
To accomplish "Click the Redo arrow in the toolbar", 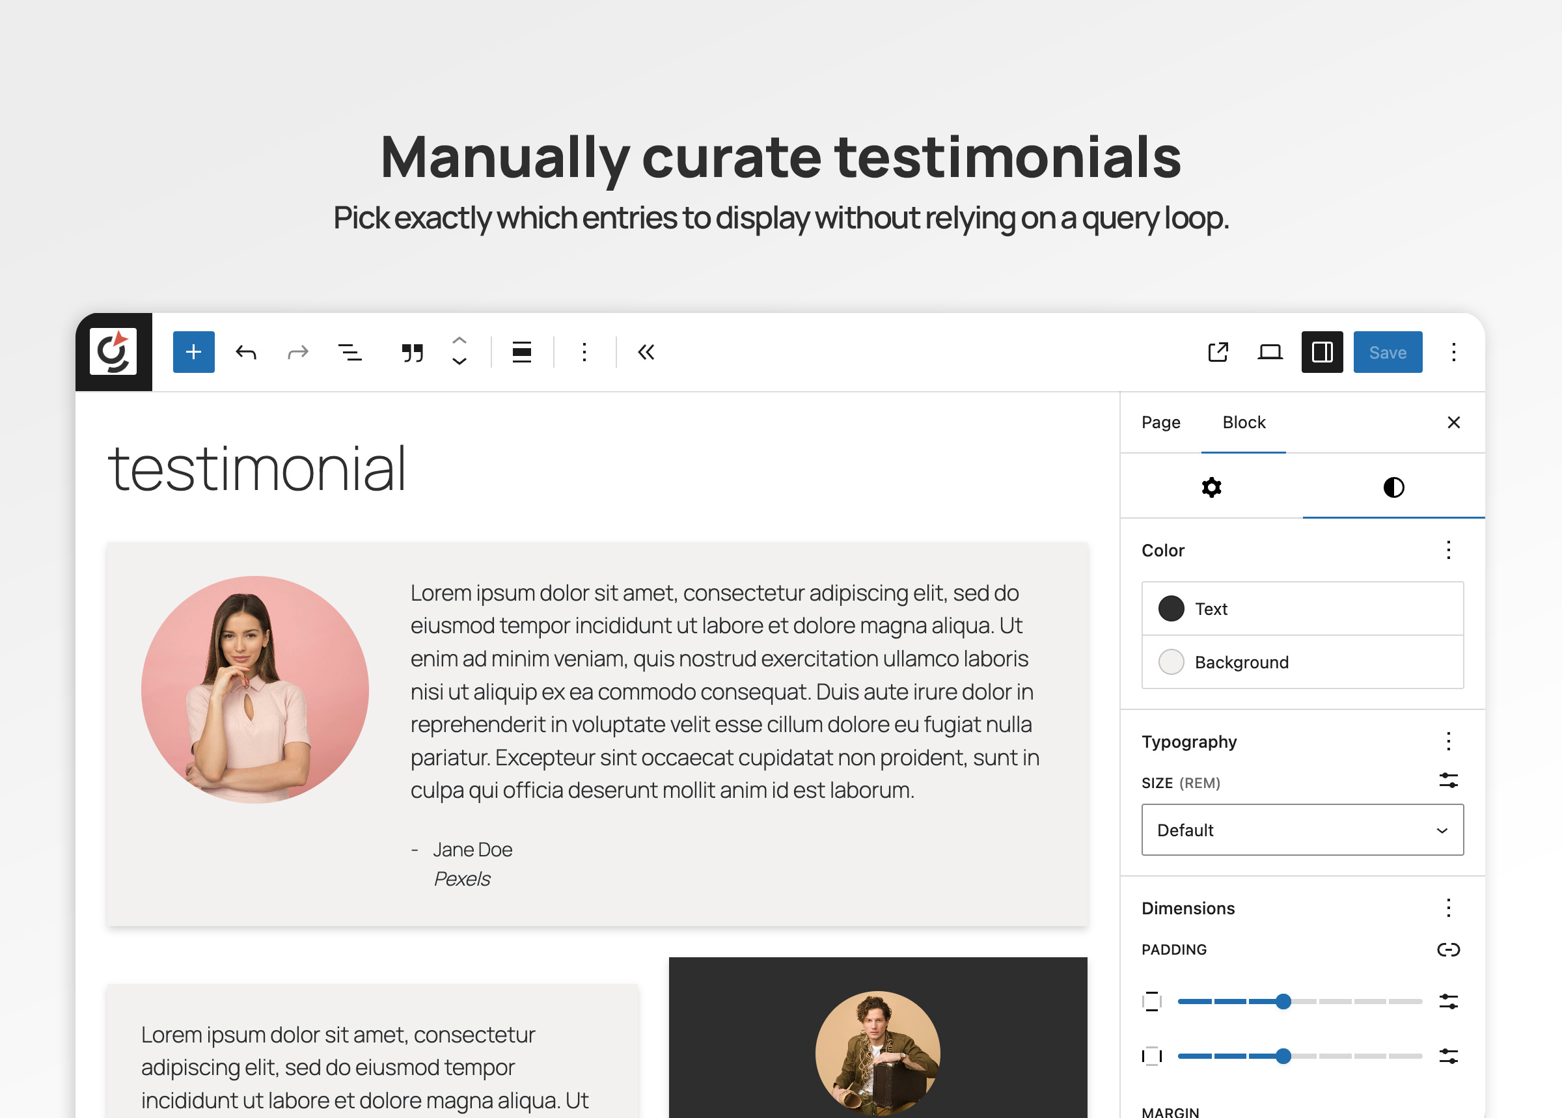I will (297, 352).
